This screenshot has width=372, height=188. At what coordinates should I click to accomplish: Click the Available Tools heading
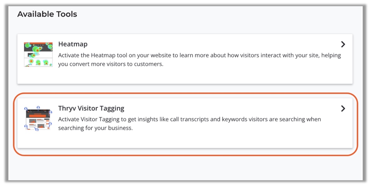click(47, 14)
